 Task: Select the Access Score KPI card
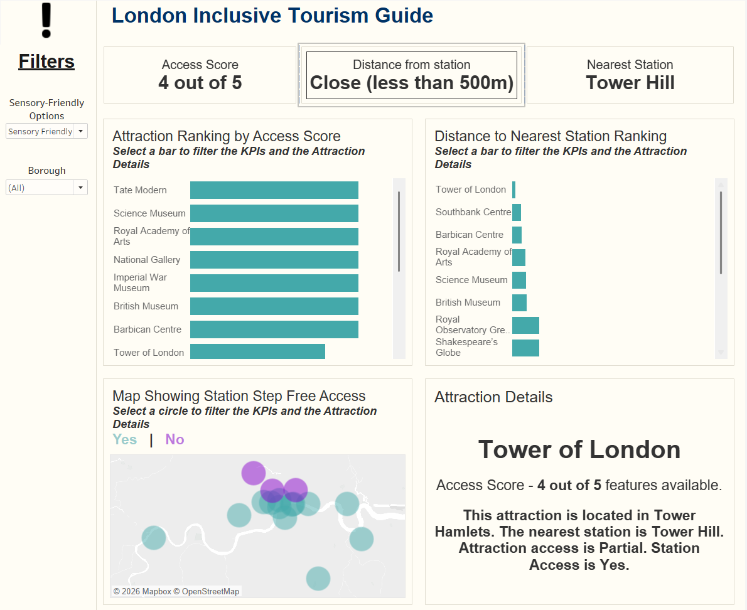200,75
